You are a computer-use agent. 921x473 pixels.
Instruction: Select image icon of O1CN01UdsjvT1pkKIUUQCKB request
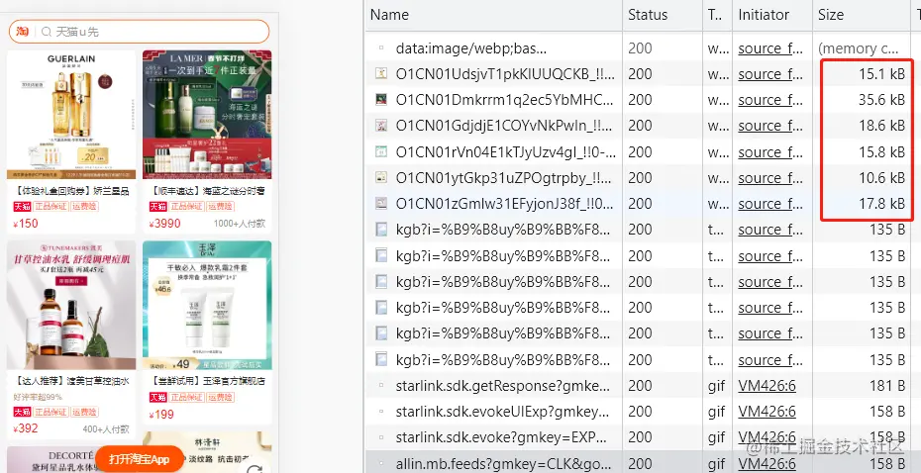pos(381,74)
